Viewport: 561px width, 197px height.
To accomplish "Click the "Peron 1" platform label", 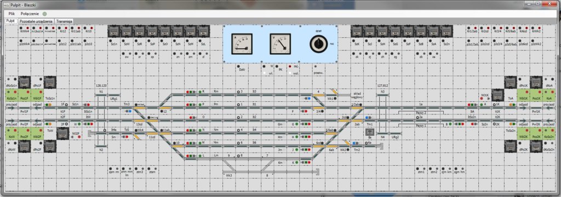I will coord(421,126).
